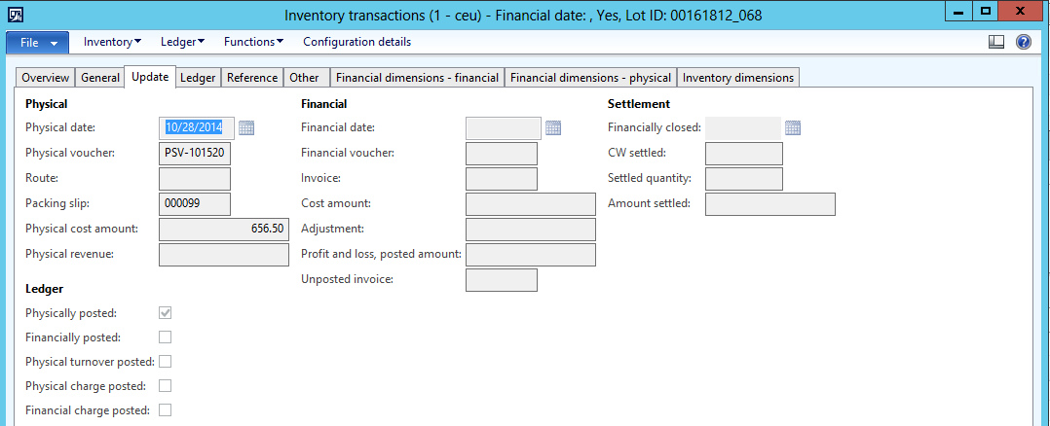Open calendar for Financially closed date
Viewport: 1050px width, 426px height.
(x=793, y=127)
